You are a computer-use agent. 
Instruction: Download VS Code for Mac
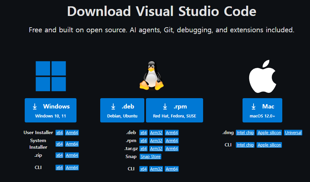coord(262,110)
